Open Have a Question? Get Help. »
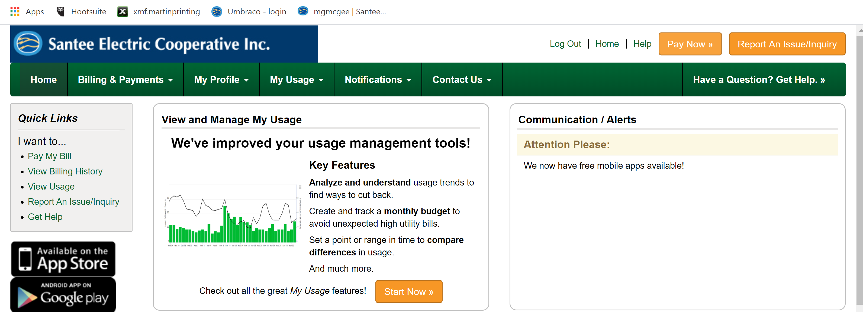 (x=759, y=80)
